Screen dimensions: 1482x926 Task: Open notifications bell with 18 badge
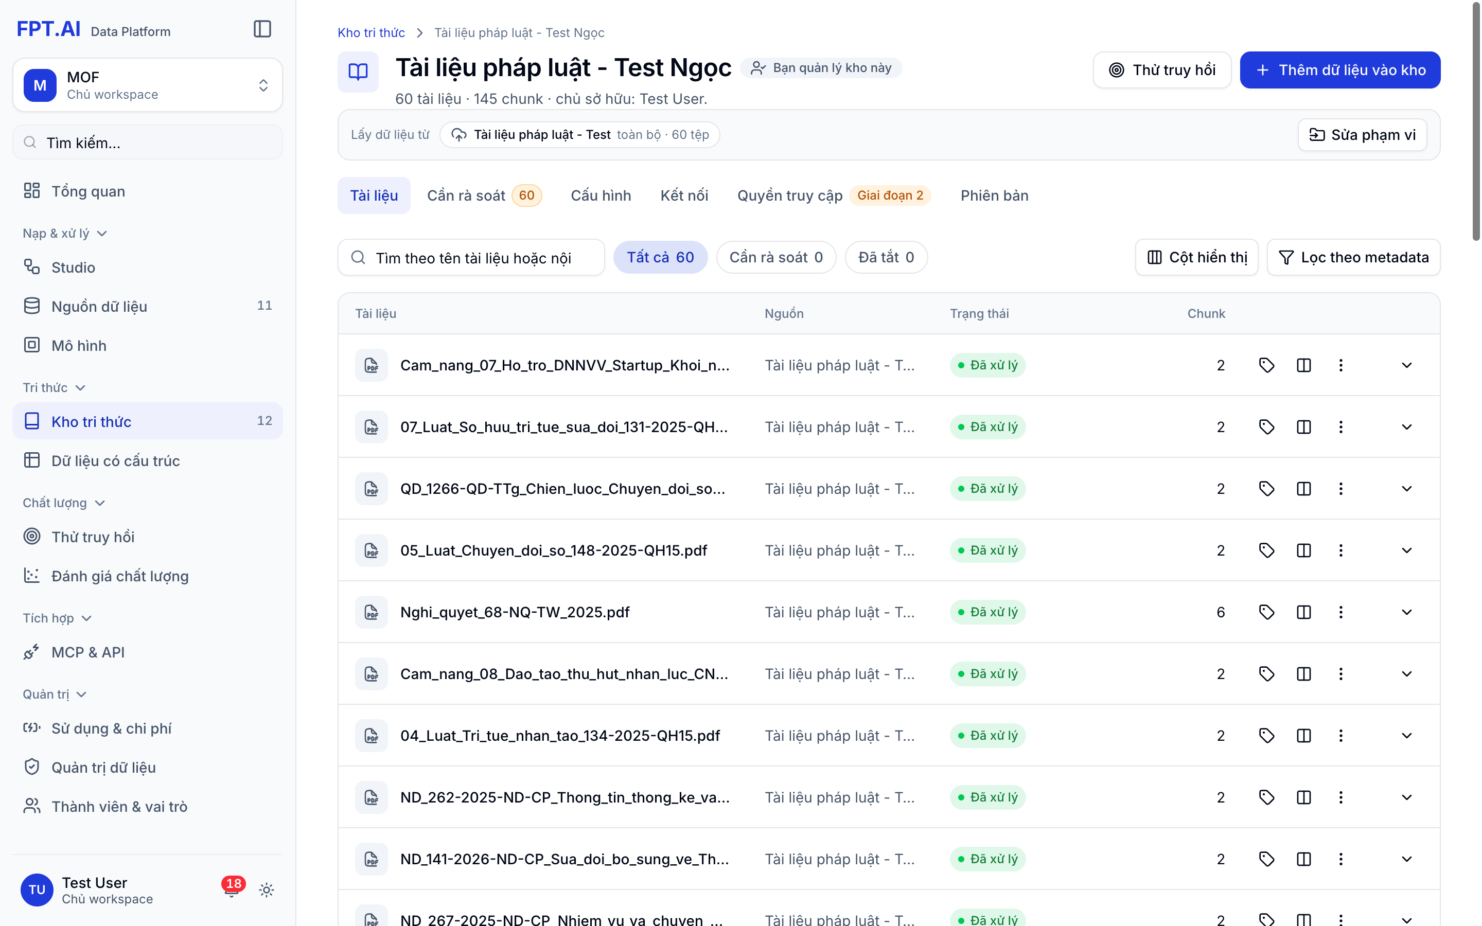point(232,889)
